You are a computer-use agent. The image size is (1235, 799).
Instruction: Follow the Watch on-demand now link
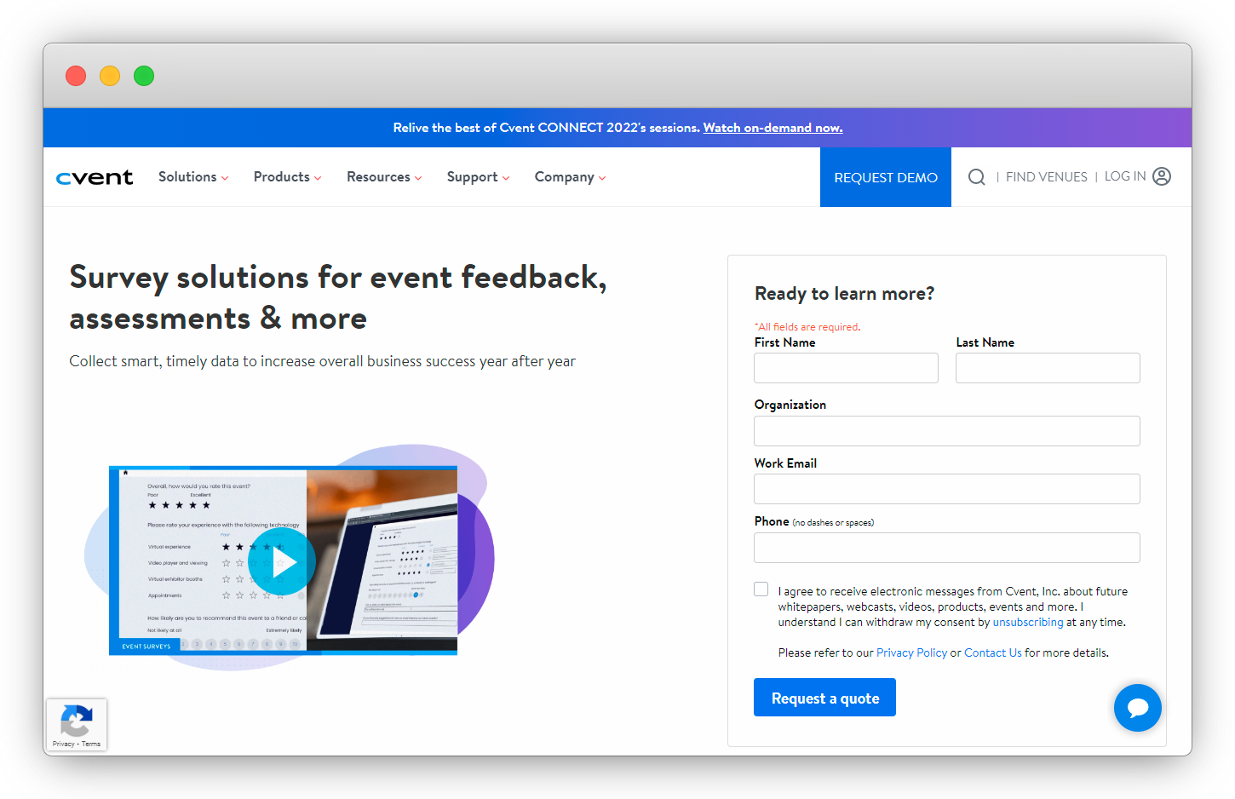coord(773,128)
